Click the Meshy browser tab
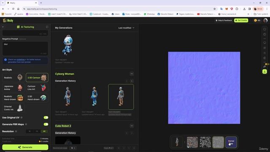 pos(22,3)
